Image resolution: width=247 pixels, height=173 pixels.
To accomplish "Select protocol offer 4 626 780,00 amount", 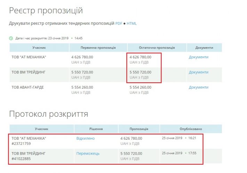I will click(x=131, y=138).
